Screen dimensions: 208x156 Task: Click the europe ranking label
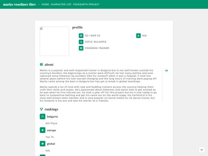(x=52, y=130)
